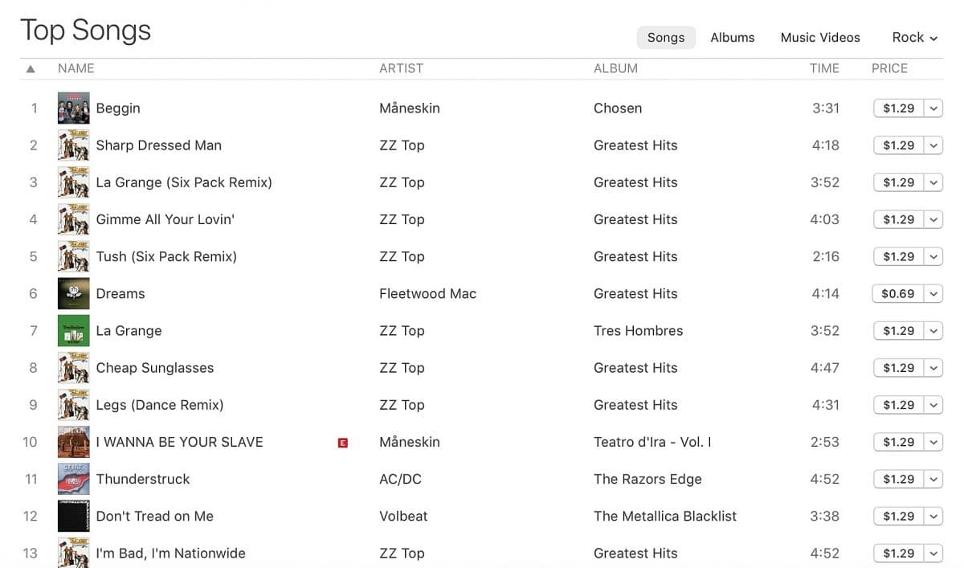The image size is (964, 568).
Task: Switch to the Albums tab
Action: click(x=733, y=38)
